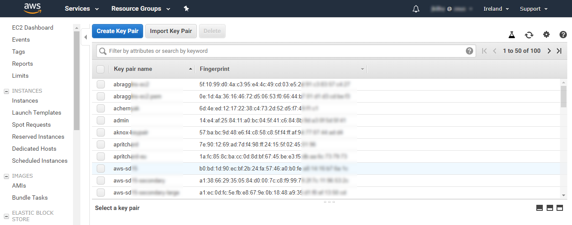Screen dimensions: 572x225
Task: Maximize the details pane layout icon
Action: pos(560,208)
